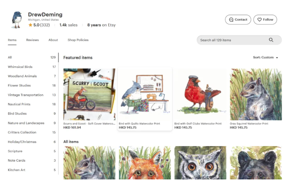
Task: Switch to the Reviews tab
Action: [x=32, y=40]
